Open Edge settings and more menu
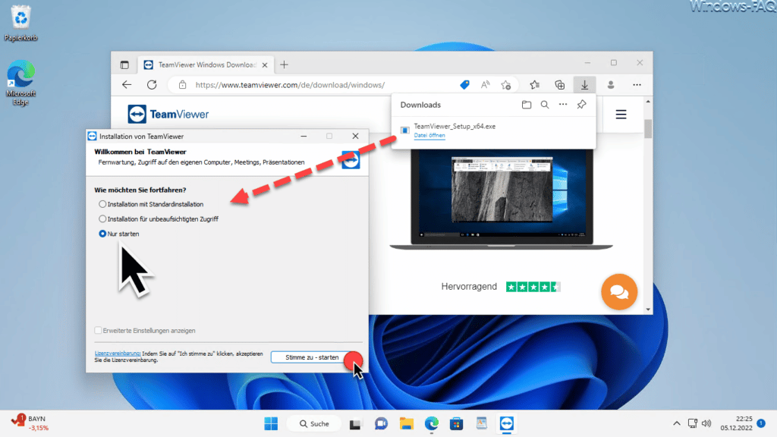Viewport: 777px width, 437px height. click(x=637, y=85)
